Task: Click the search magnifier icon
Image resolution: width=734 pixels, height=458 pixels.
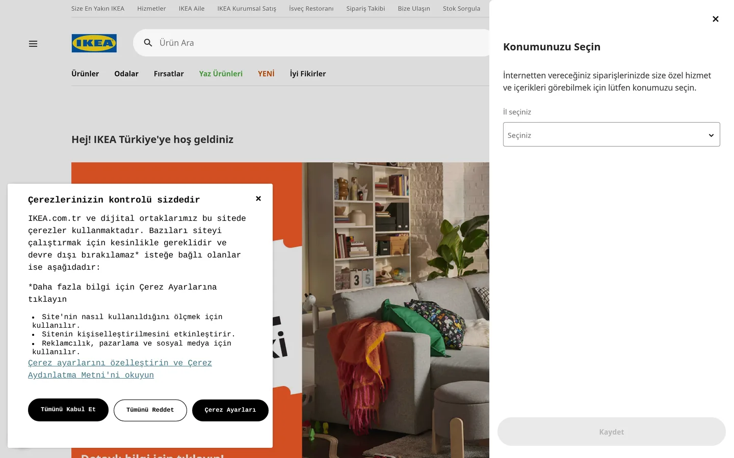Action: point(148,43)
